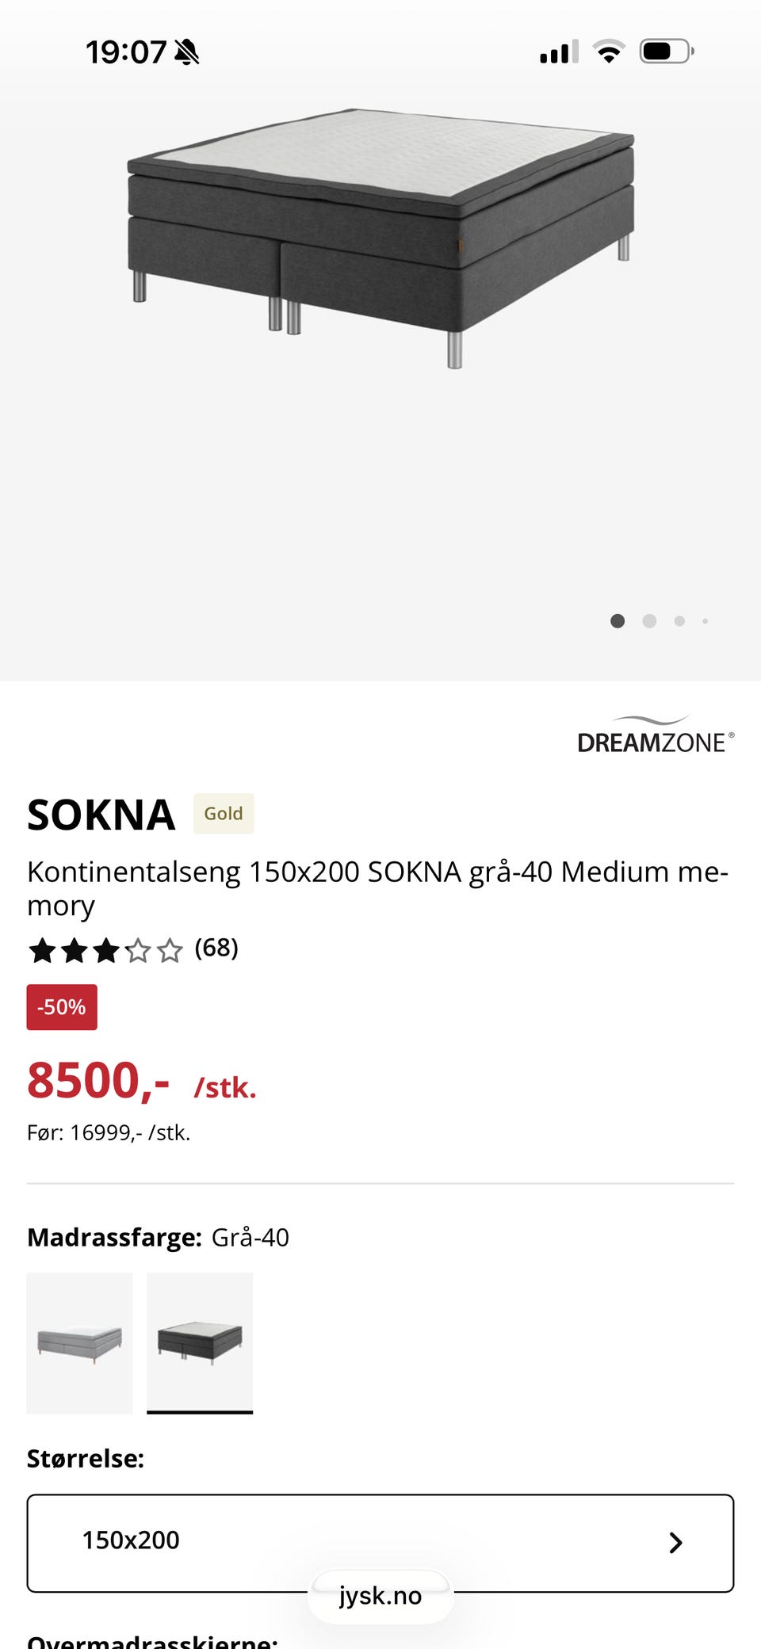
Task: Select the first image carousel dot
Action: coord(618,621)
